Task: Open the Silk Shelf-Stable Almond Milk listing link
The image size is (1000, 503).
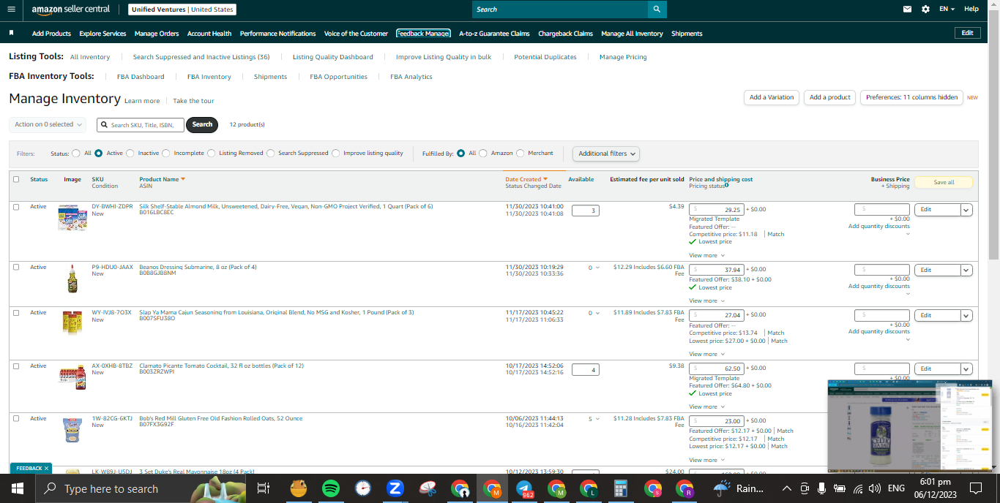Action: [286, 206]
